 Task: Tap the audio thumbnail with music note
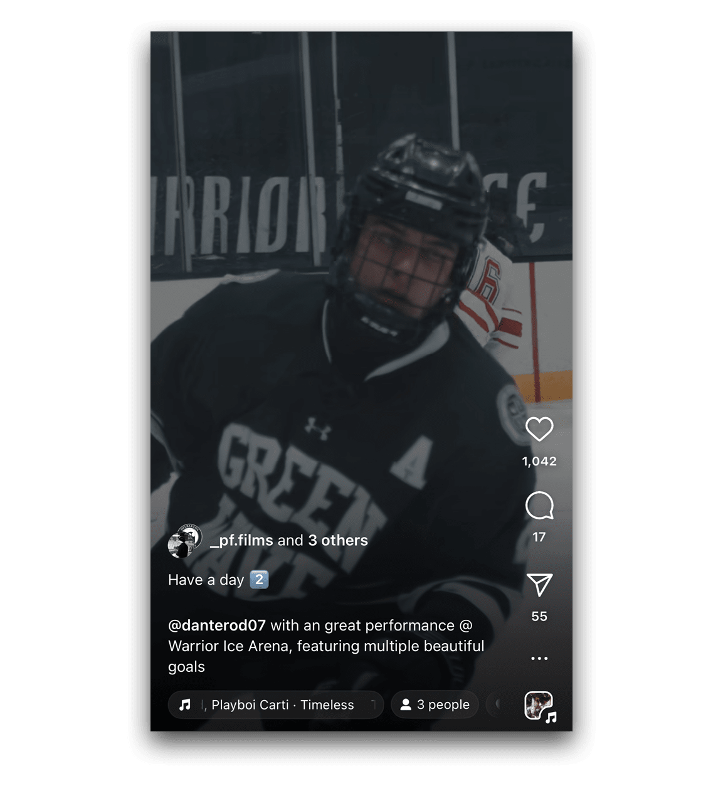pyautogui.click(x=540, y=706)
